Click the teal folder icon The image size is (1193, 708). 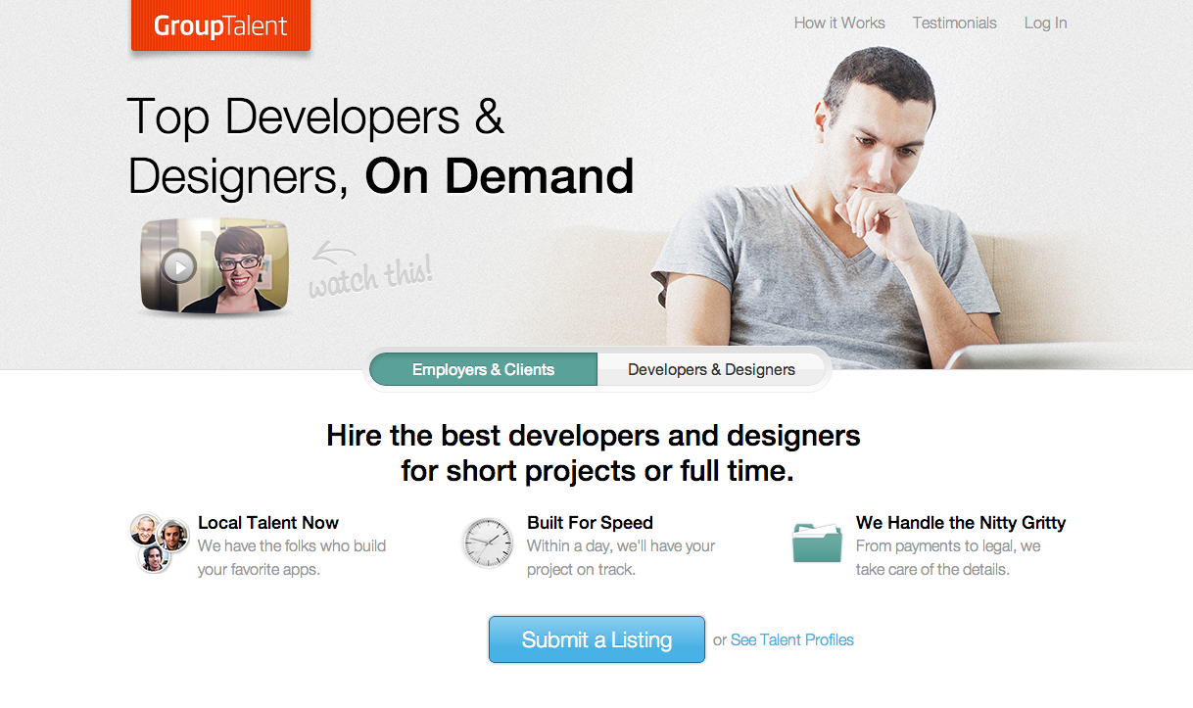[x=817, y=542]
